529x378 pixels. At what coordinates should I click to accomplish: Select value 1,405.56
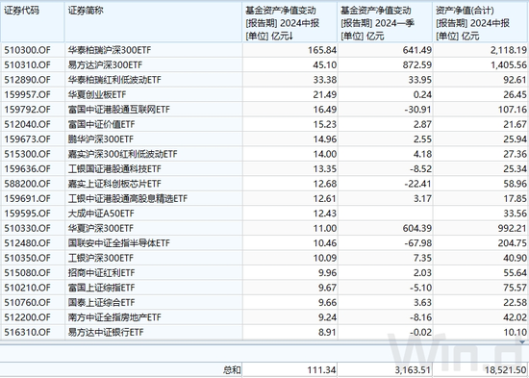point(509,65)
